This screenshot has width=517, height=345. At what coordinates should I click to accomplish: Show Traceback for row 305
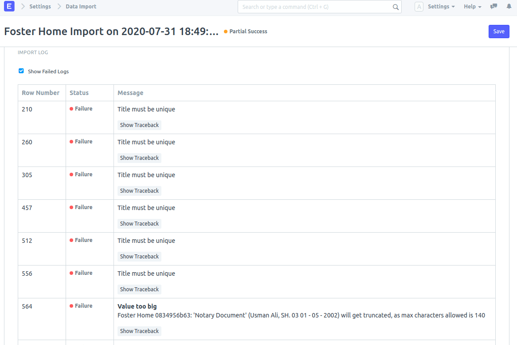(139, 191)
